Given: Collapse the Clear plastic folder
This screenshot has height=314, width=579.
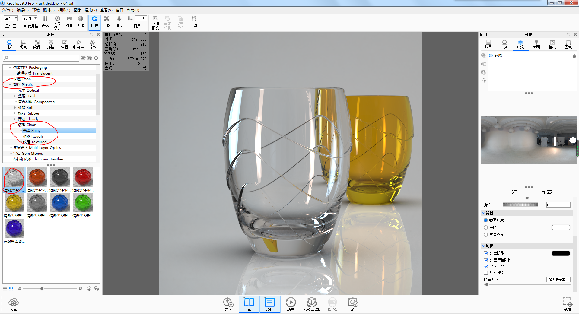Looking at the screenshot, I should 15,125.
